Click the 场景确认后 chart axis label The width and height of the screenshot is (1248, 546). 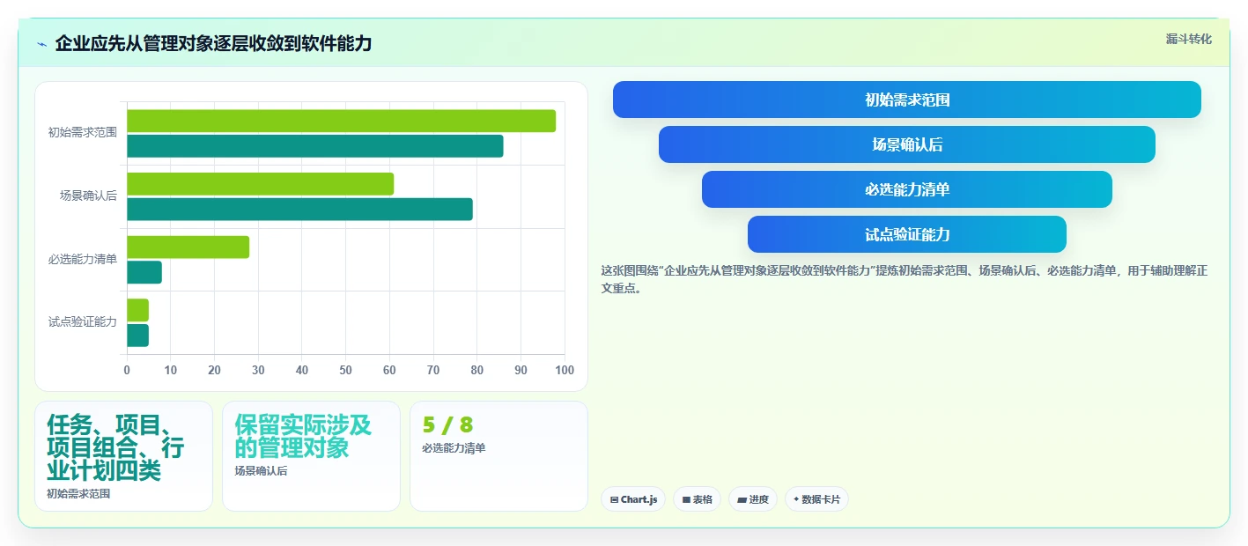(x=88, y=196)
